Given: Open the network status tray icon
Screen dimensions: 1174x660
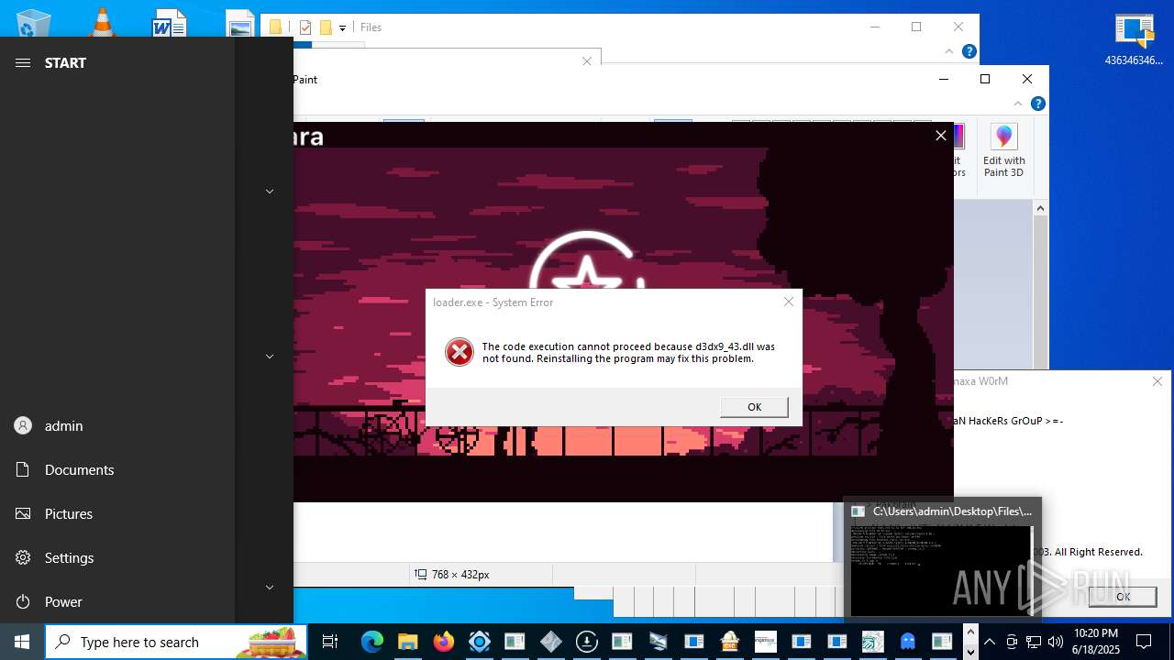Looking at the screenshot, I should pyautogui.click(x=1034, y=642).
